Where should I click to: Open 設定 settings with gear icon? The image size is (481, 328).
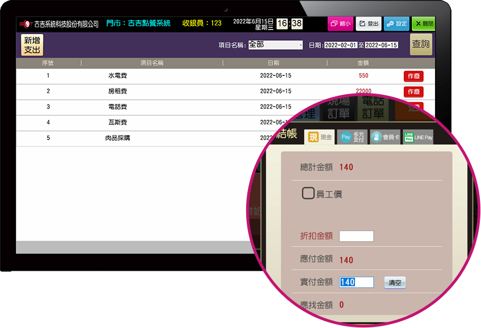coord(396,24)
